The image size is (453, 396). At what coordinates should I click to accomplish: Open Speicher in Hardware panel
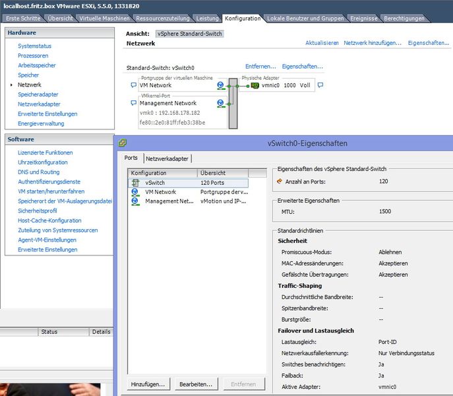pos(28,75)
